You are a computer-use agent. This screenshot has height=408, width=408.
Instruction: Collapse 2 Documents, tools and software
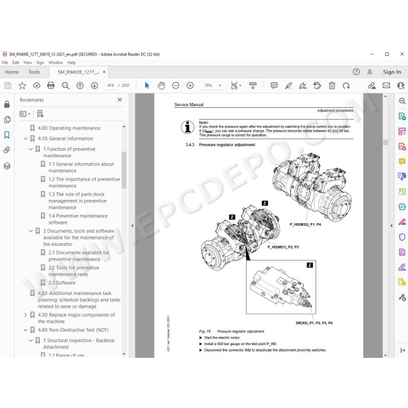(x=31, y=231)
